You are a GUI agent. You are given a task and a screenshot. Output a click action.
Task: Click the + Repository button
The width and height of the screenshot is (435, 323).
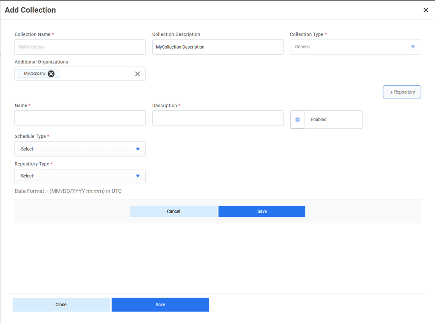tap(402, 92)
